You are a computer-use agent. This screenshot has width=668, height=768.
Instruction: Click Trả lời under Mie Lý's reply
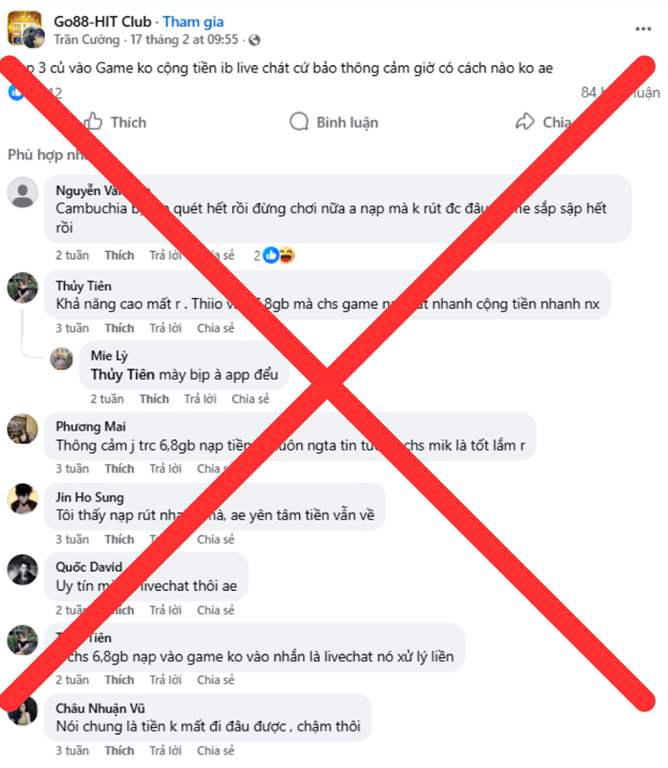tap(200, 399)
